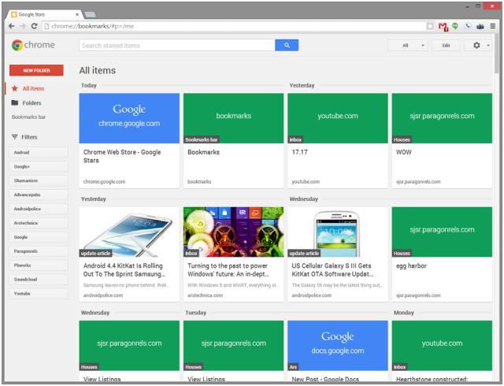Open US Cellular Galaxy S III title
The width and height of the screenshot is (504, 386).
click(x=332, y=270)
